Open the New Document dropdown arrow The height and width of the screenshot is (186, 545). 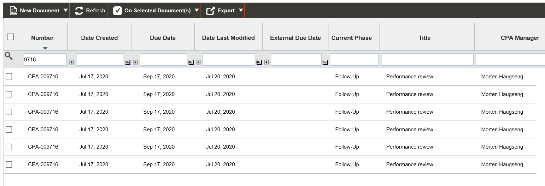pos(65,10)
